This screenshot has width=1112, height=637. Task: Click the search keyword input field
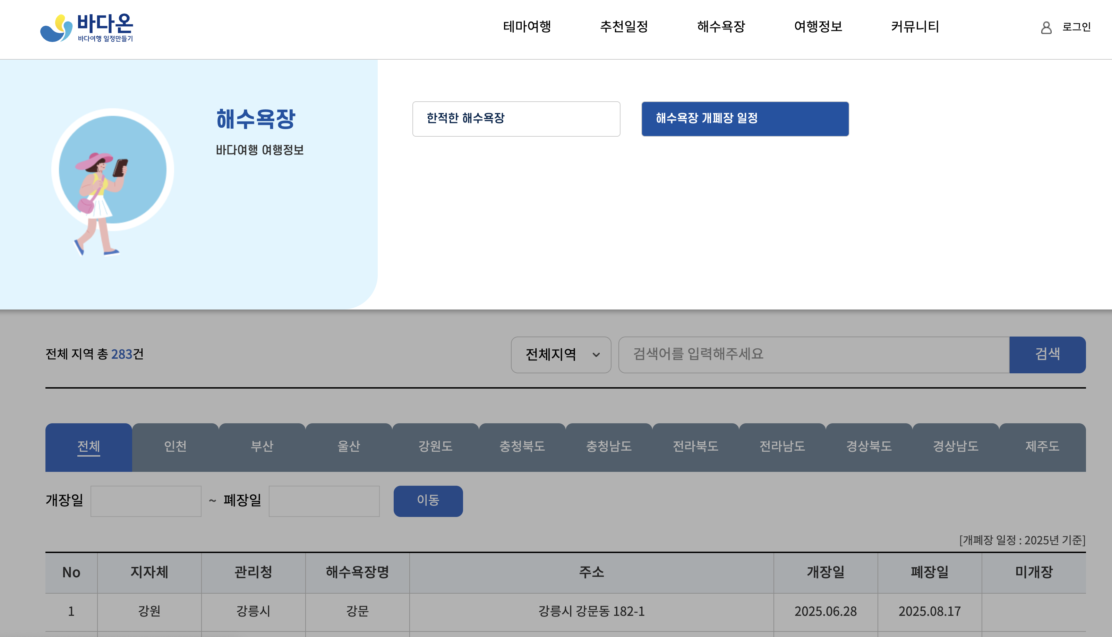pyautogui.click(x=813, y=354)
